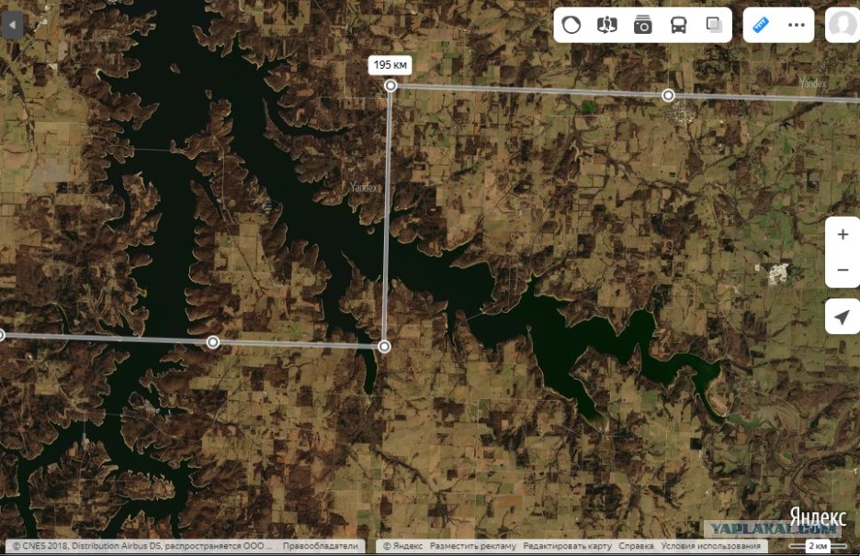
Task: Select ruler point under the 195 км label
Action: 390,85
